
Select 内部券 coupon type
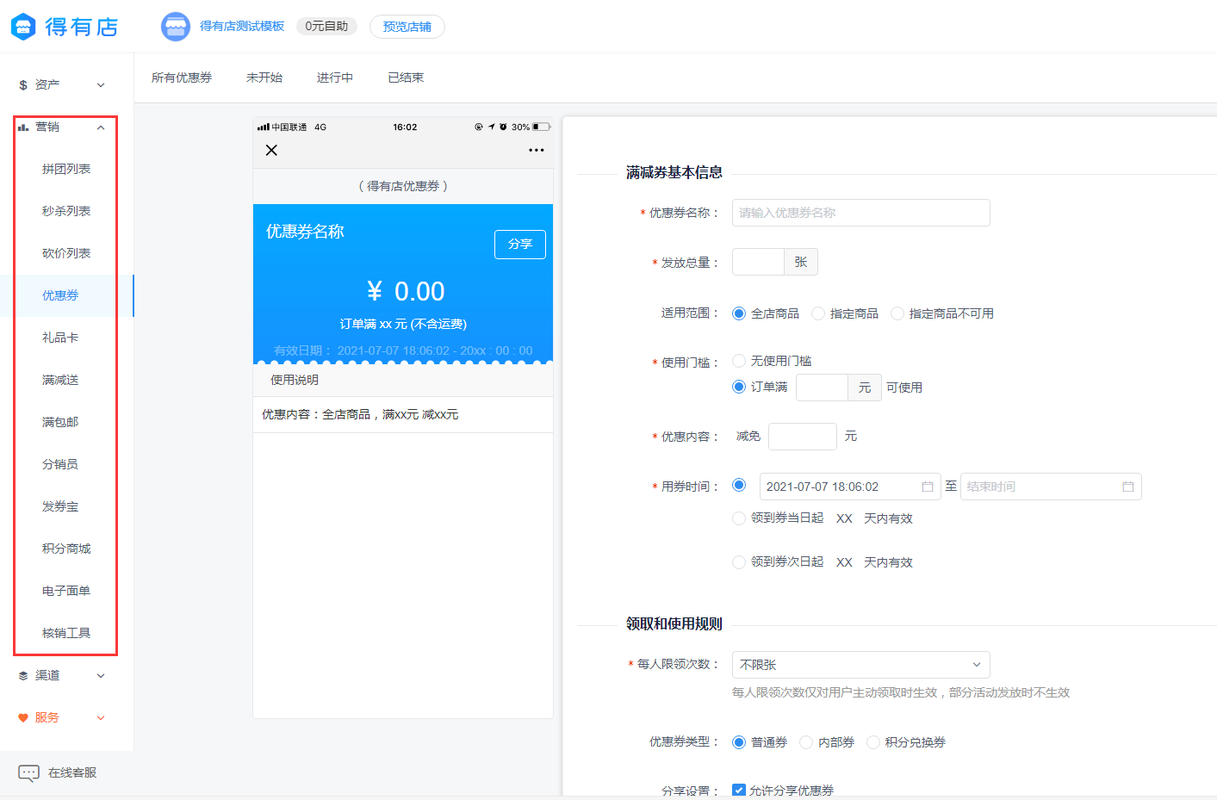tap(806, 742)
